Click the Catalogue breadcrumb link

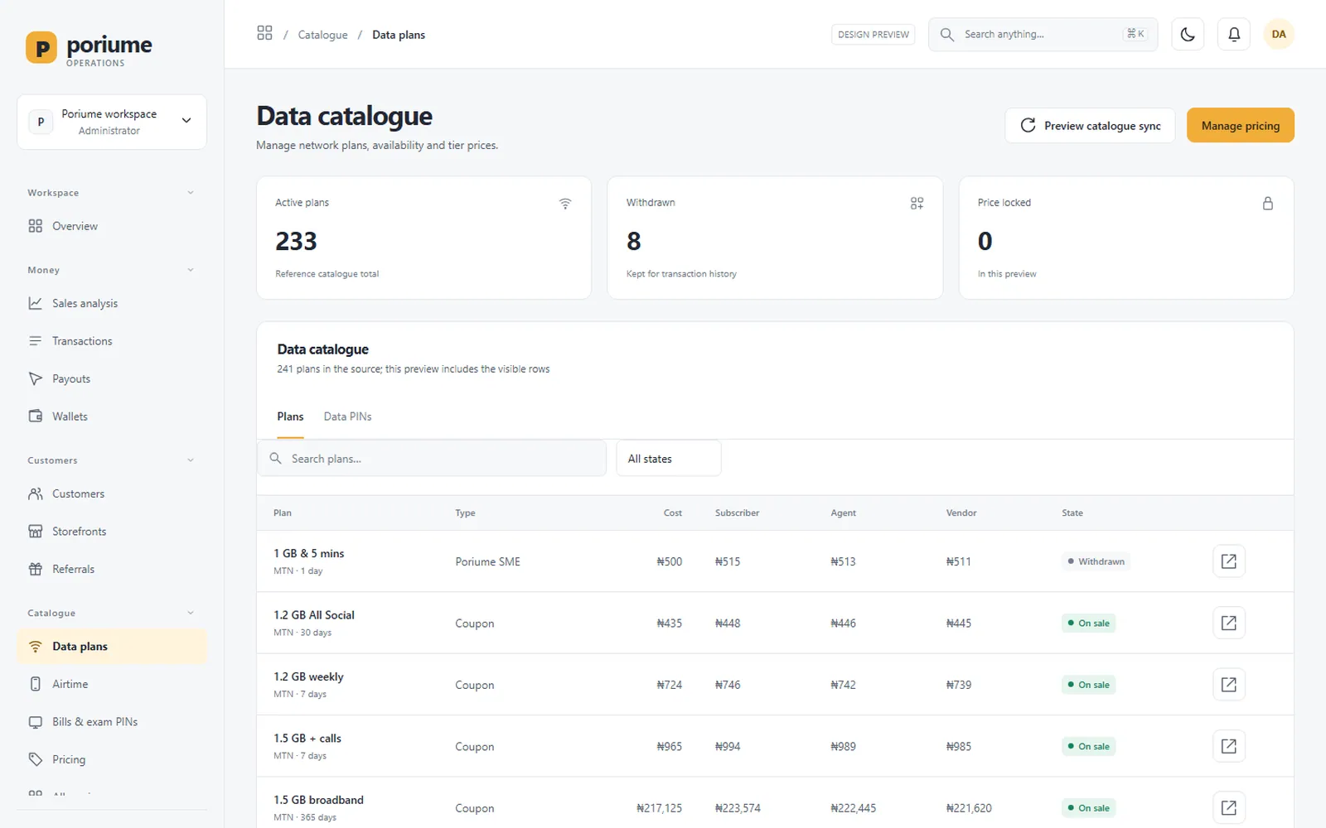tap(322, 35)
